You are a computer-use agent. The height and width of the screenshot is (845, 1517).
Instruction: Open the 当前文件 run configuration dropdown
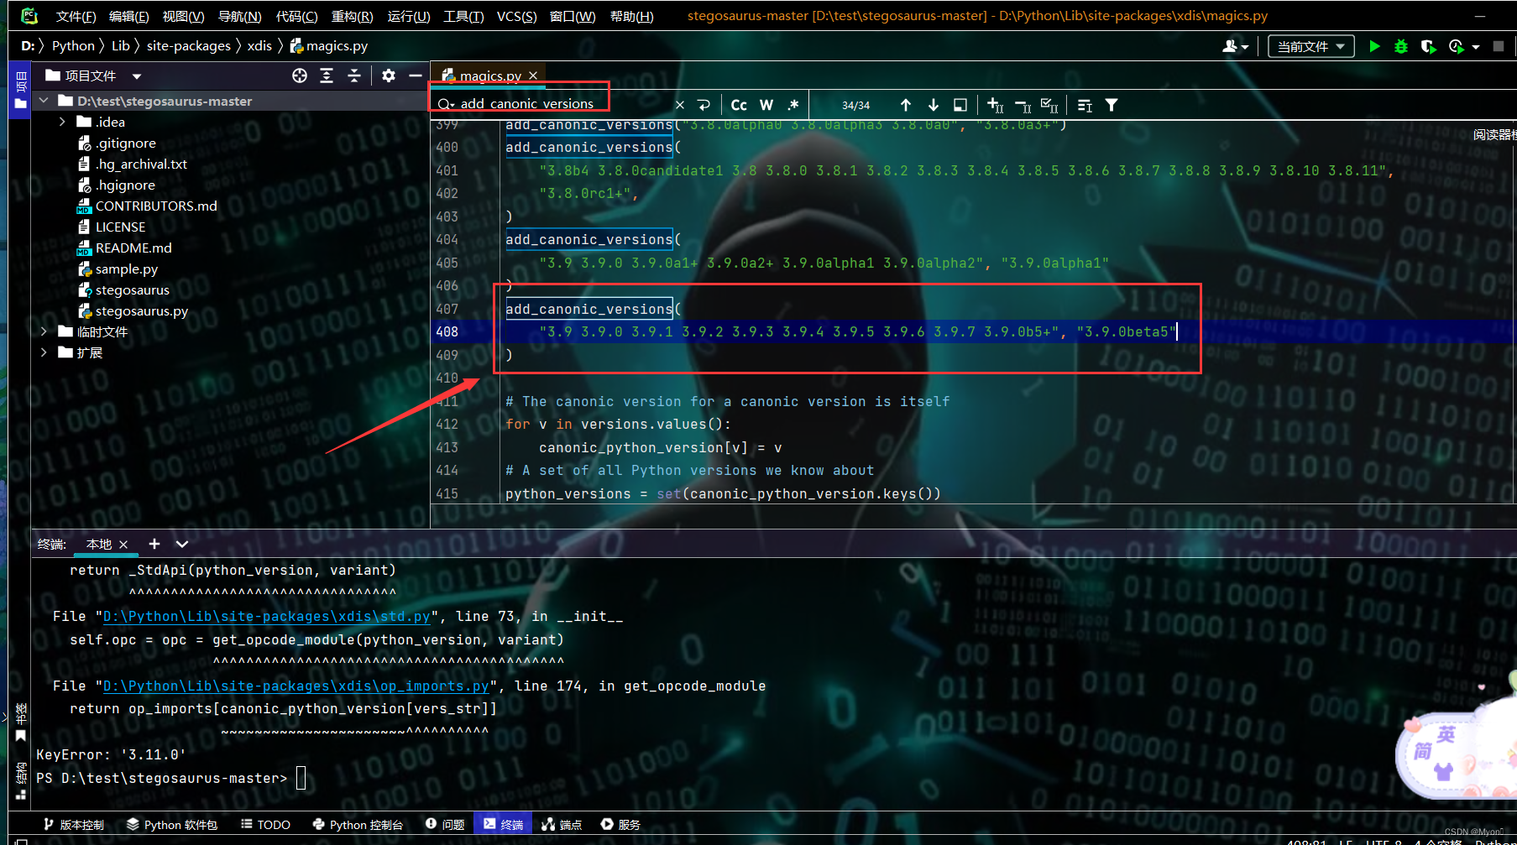(1311, 47)
